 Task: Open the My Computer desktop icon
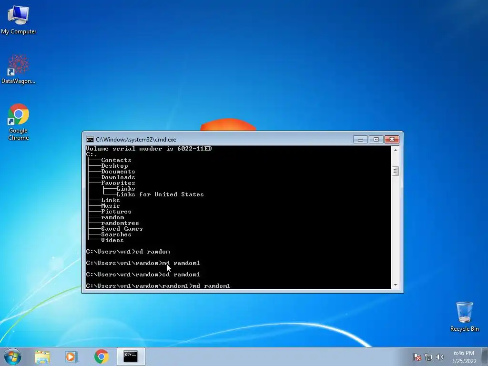click(x=19, y=20)
